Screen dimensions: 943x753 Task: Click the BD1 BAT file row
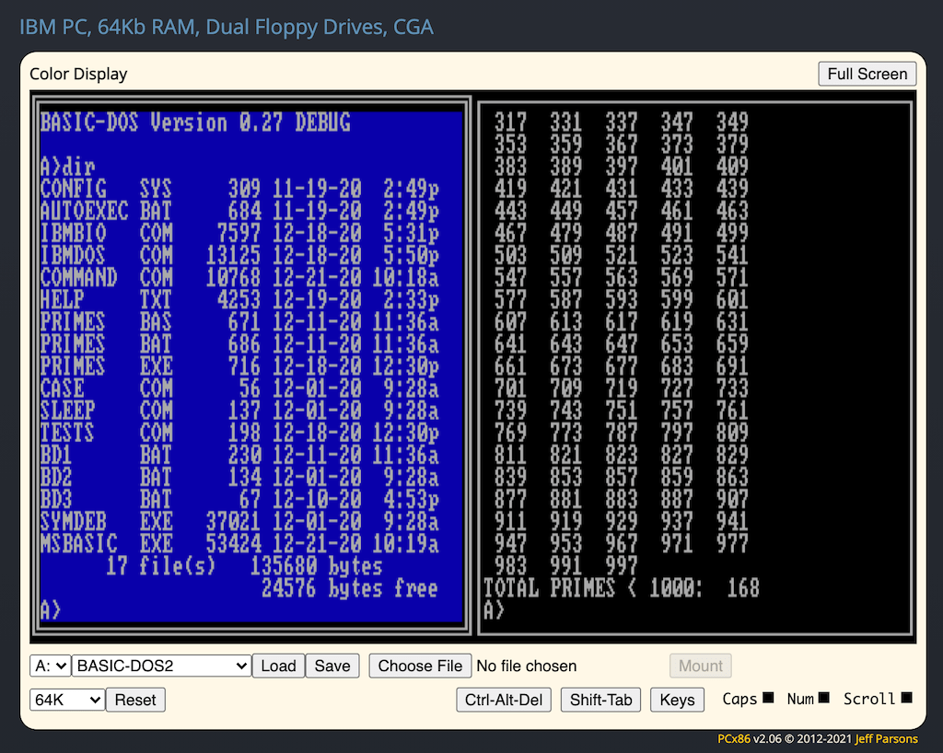pyautogui.click(x=239, y=456)
